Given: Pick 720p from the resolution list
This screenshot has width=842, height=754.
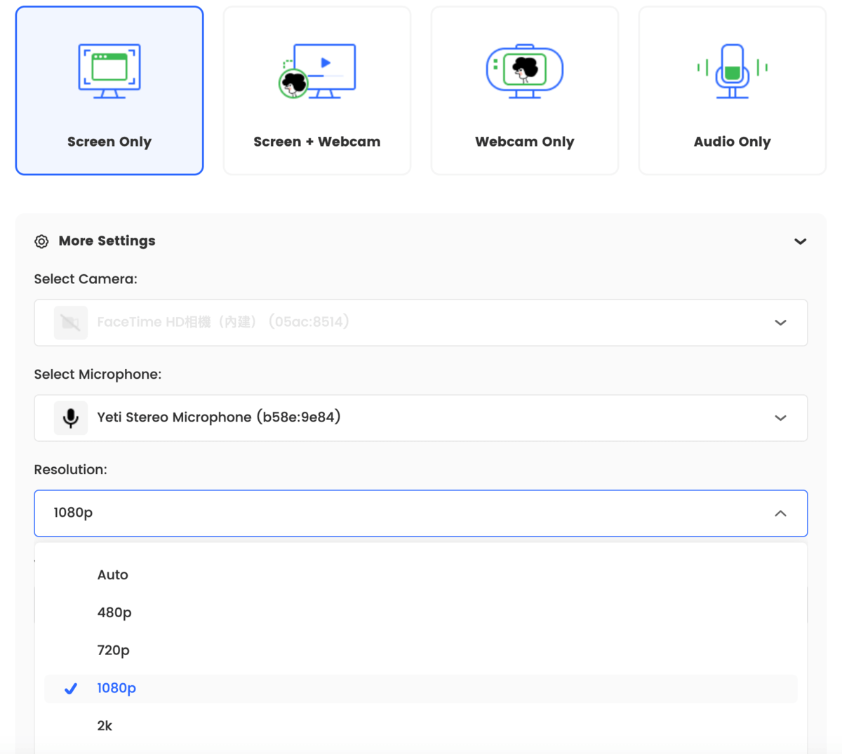Looking at the screenshot, I should click(114, 651).
